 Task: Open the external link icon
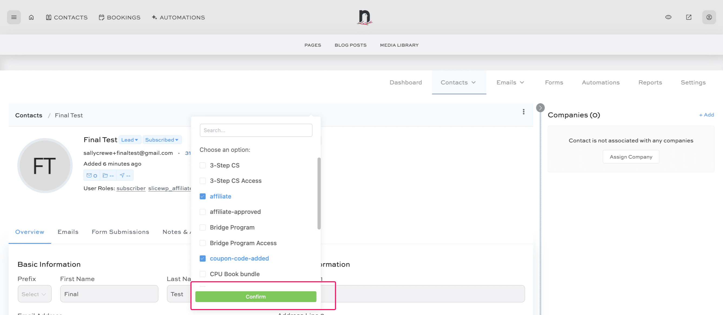[688, 17]
